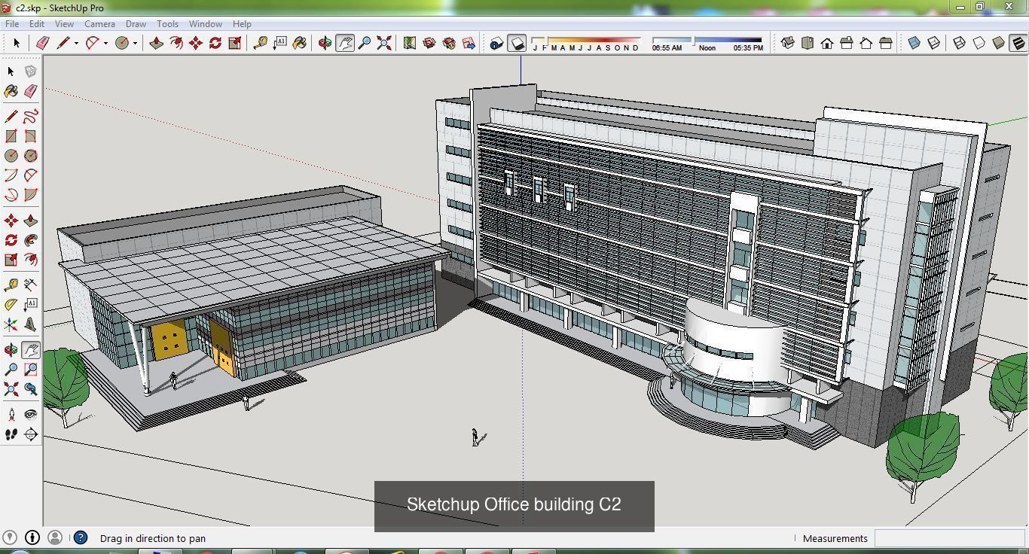Click the Measurements input box
This screenshot has width=1029, height=554.
pyautogui.click(x=949, y=538)
